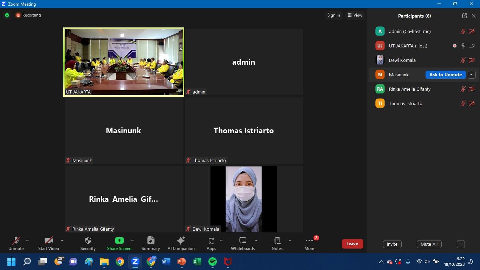The width and height of the screenshot is (480, 270).
Task: Click Rinka Amelia Gifanty's muted mic icon
Action: click(463, 89)
